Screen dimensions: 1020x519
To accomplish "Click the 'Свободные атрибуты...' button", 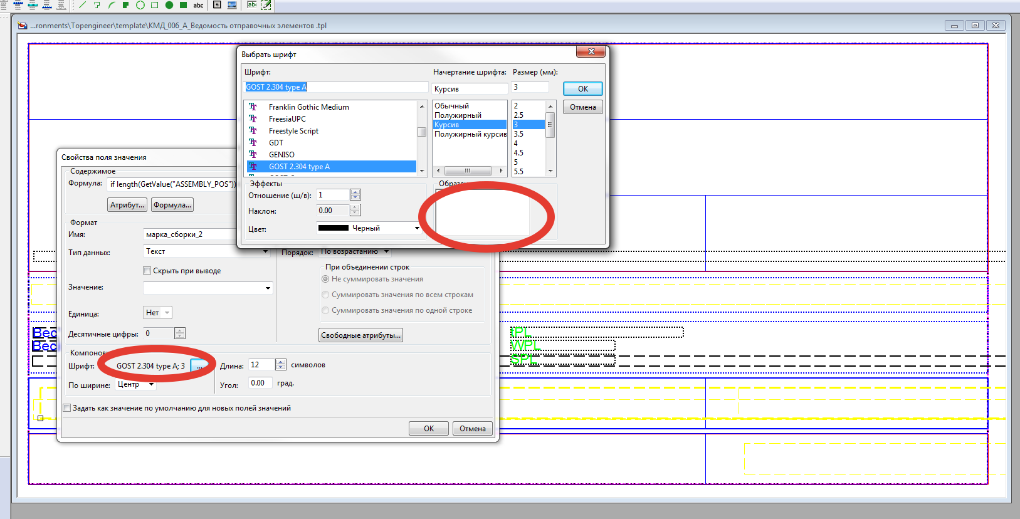I will (x=360, y=335).
